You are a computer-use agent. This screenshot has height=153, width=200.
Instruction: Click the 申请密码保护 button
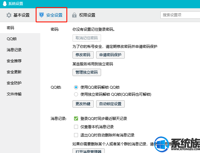tap(110, 55)
